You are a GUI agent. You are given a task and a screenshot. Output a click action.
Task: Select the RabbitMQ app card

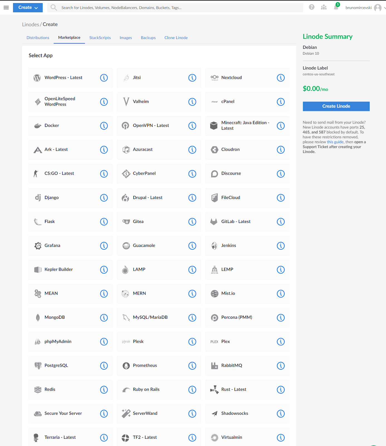[x=247, y=365]
